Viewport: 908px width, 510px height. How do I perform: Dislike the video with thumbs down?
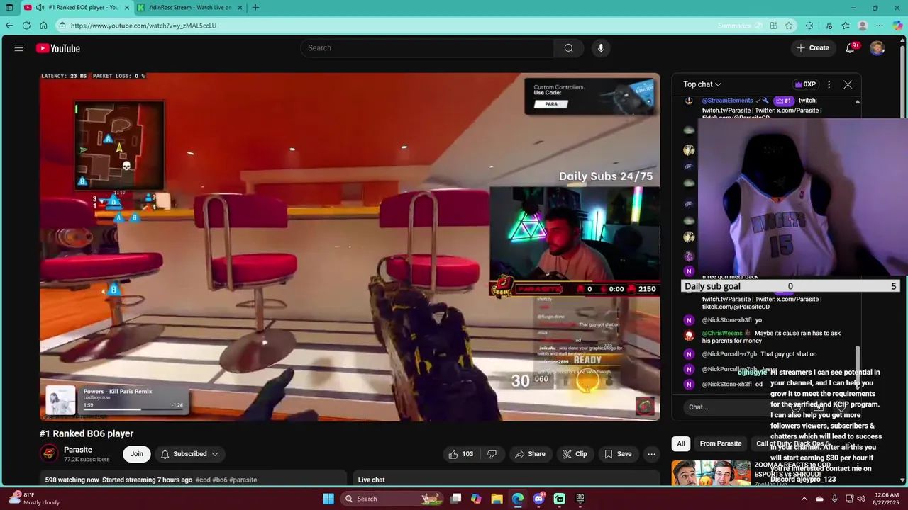click(x=492, y=454)
